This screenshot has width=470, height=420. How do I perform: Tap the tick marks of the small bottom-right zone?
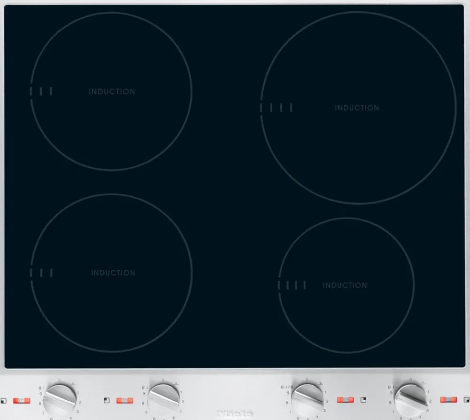pyautogui.click(x=292, y=285)
